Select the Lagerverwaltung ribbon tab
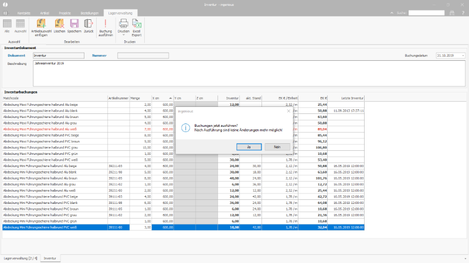Screen dimensions: 469x263 (120, 13)
